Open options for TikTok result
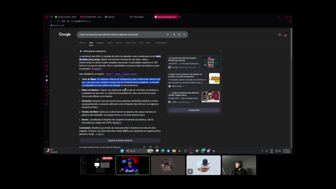This screenshot has width=336, height=189. [x=192, y=102]
